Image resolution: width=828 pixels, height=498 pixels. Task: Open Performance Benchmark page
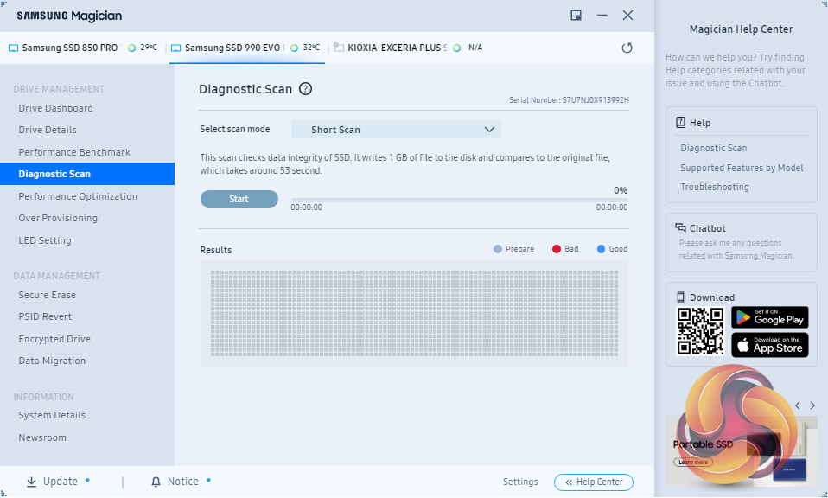[74, 152]
